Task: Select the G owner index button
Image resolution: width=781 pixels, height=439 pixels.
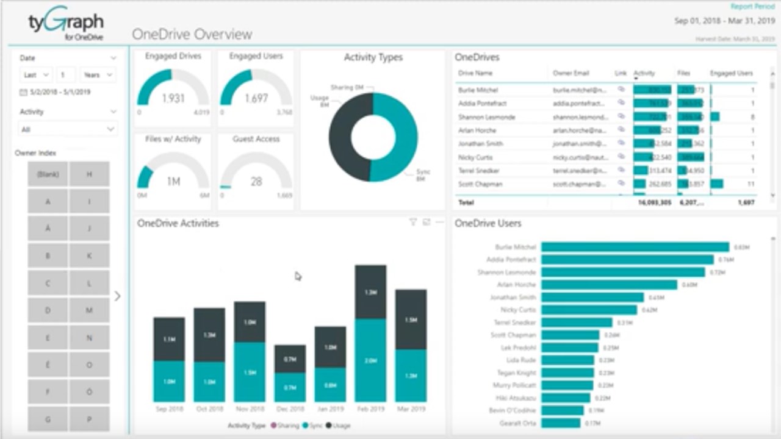Action: click(x=48, y=419)
